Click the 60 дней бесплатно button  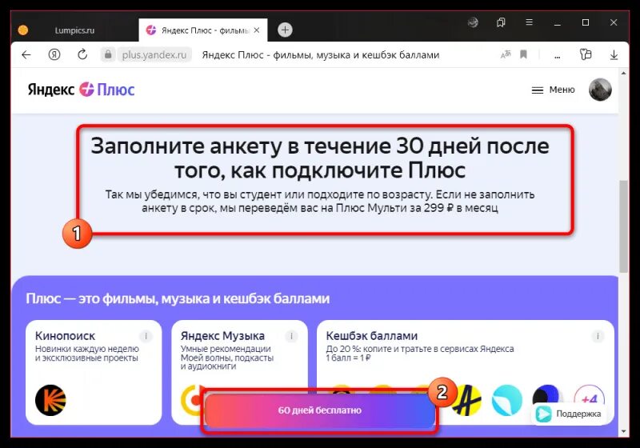point(319,410)
